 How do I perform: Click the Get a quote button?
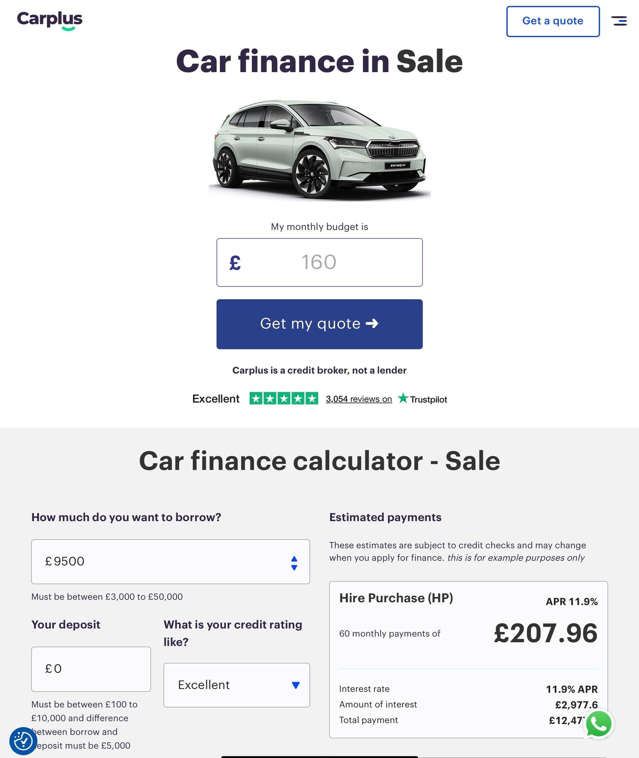point(553,21)
